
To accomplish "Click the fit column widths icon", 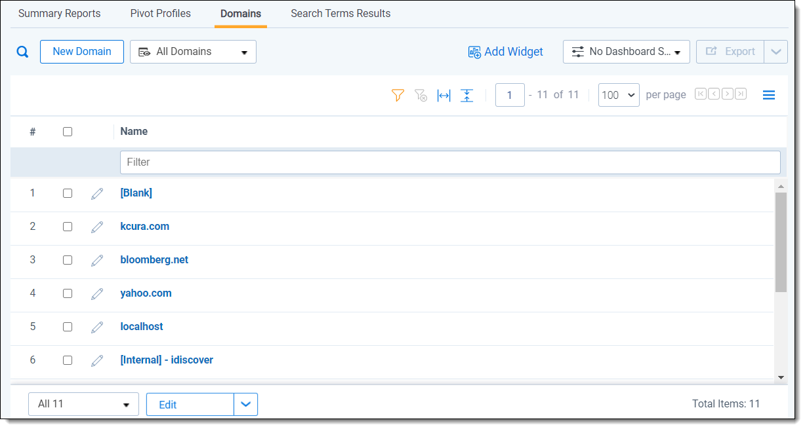I will click(x=444, y=96).
